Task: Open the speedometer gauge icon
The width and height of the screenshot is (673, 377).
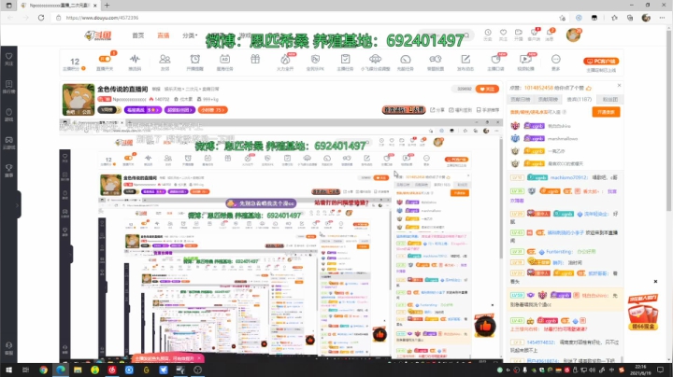Action: click(x=406, y=59)
